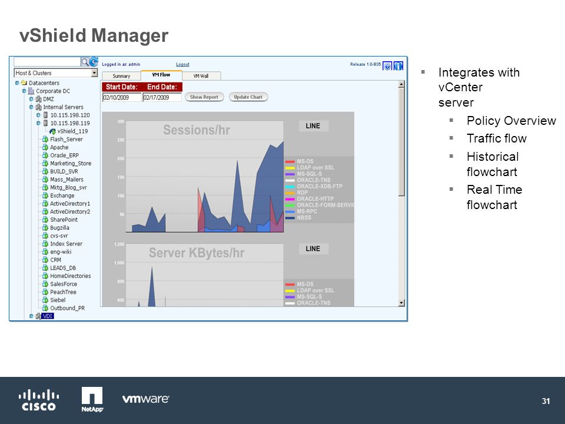Click the Exchange VM icon

click(45, 196)
